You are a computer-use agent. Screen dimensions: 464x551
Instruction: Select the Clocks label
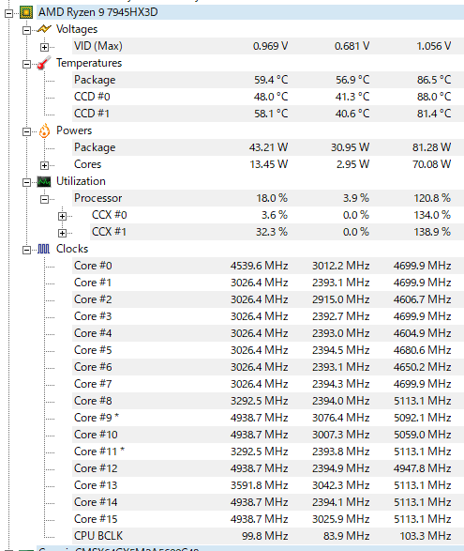(72, 249)
